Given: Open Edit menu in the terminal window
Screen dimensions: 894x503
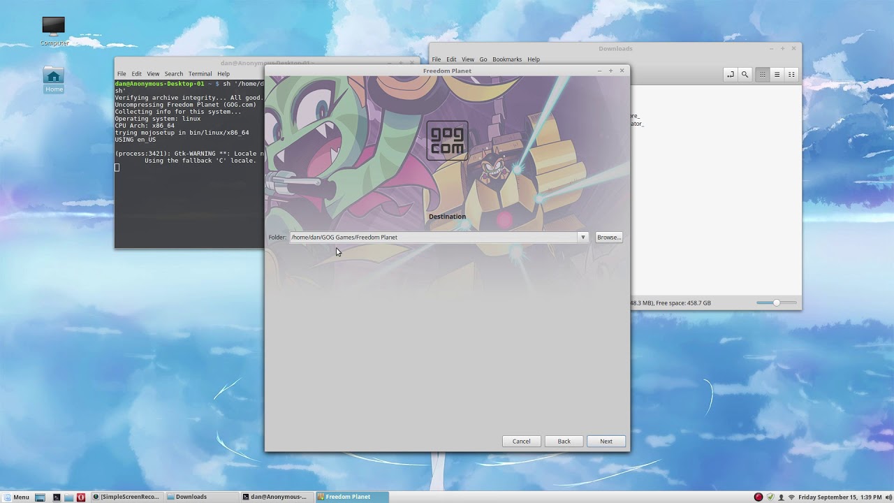Looking at the screenshot, I should pyautogui.click(x=136, y=74).
